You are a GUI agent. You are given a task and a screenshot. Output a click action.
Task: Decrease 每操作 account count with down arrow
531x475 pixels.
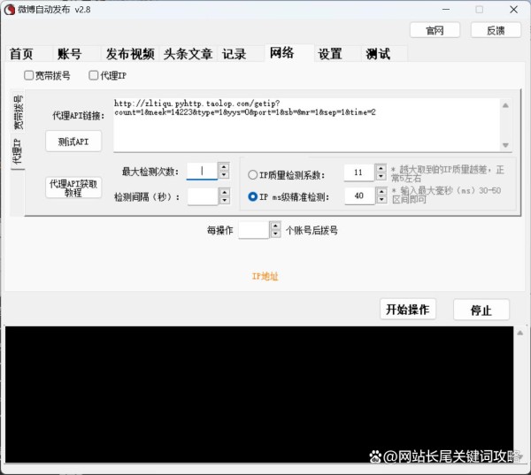[x=275, y=234]
